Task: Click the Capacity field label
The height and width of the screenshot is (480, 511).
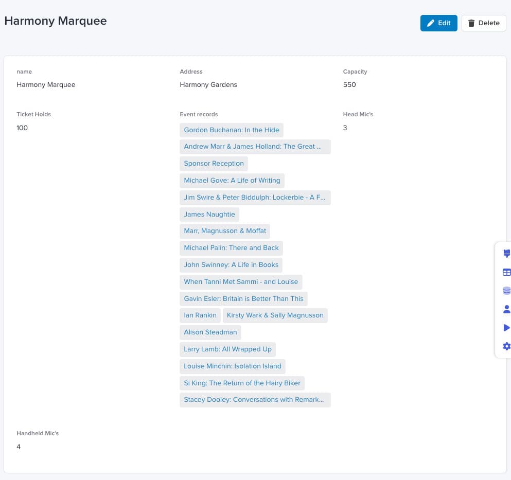Action: (355, 72)
